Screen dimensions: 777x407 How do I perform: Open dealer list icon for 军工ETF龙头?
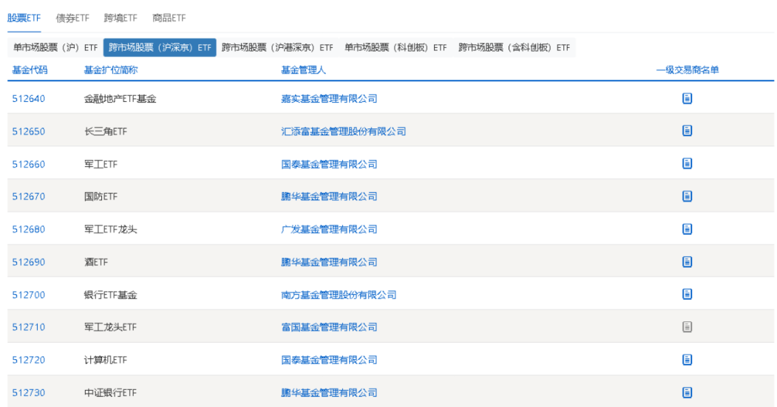coord(687,229)
